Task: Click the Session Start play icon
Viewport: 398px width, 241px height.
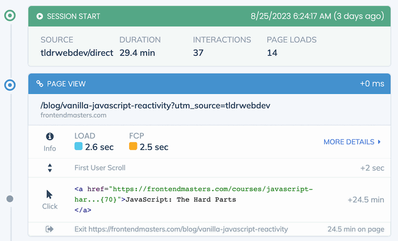Action: tap(40, 16)
